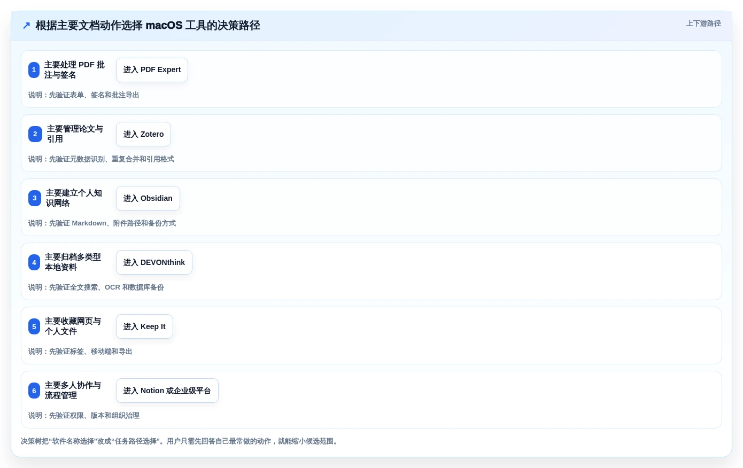Click the 进入 PDF Expert button
Image resolution: width=743 pixels, height=468 pixels.
[152, 70]
